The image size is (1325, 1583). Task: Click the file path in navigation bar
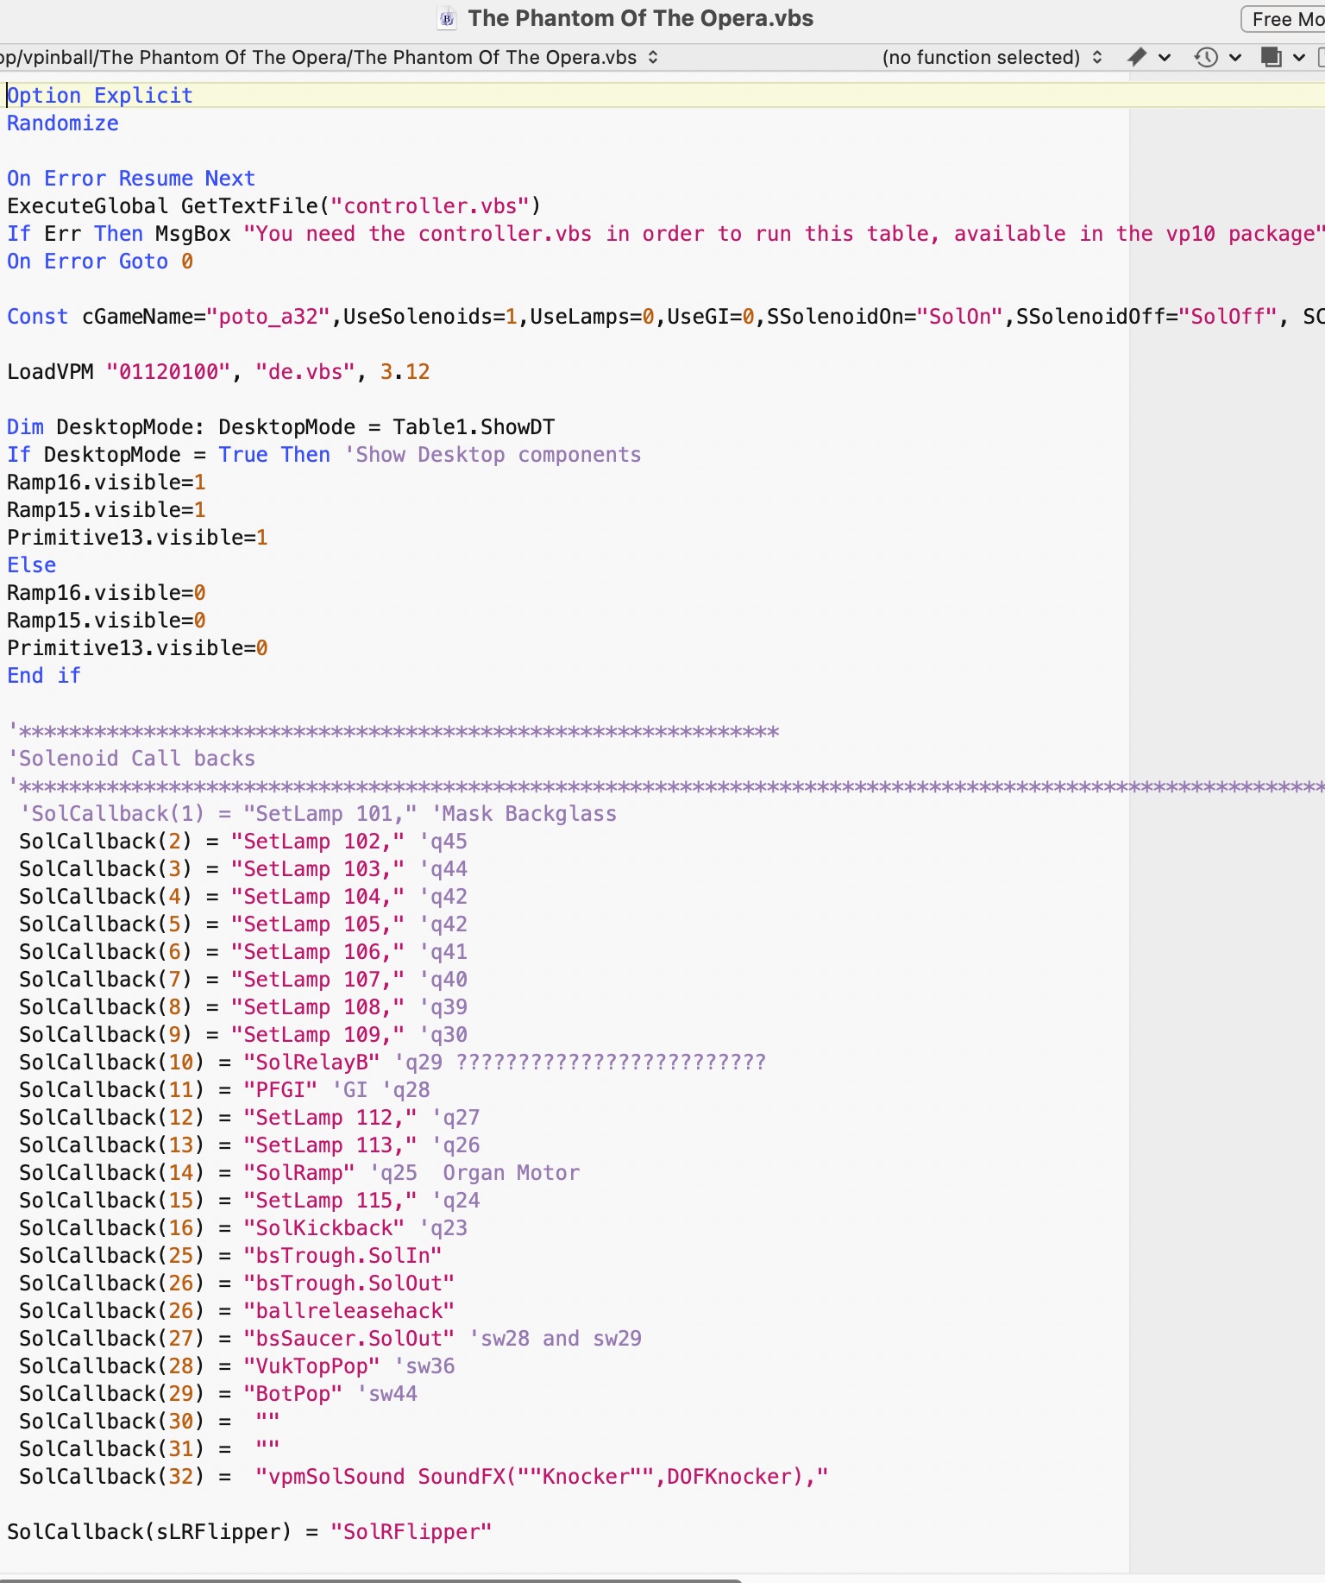[319, 57]
